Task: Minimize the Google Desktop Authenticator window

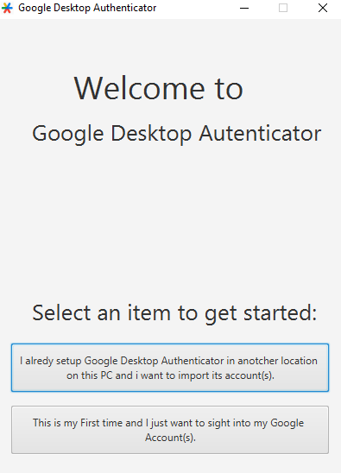Action: (x=244, y=8)
